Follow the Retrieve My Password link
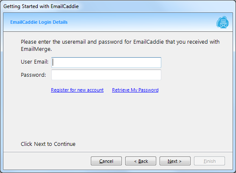 point(135,90)
